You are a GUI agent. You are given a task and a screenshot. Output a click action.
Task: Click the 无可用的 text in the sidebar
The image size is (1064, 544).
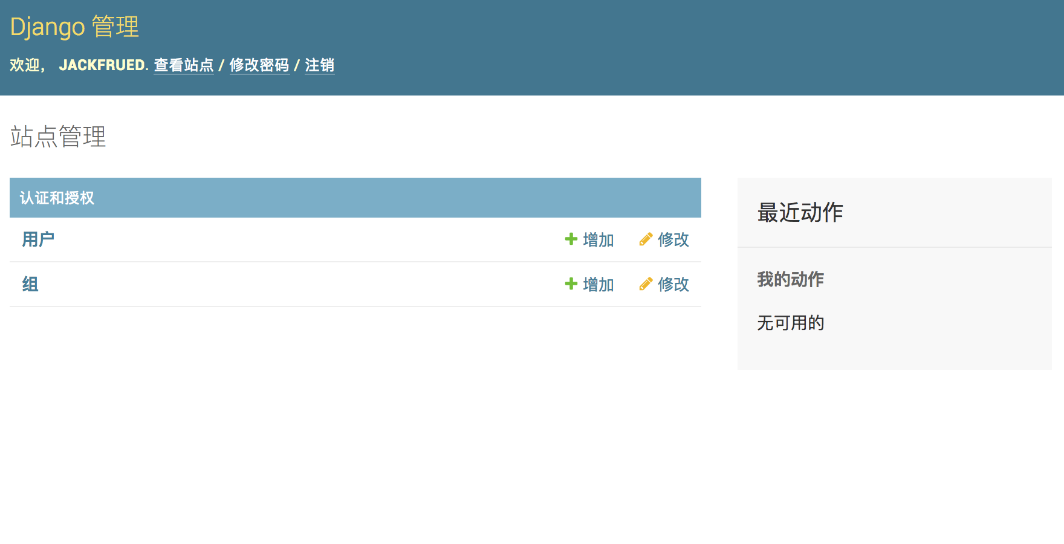click(x=790, y=323)
